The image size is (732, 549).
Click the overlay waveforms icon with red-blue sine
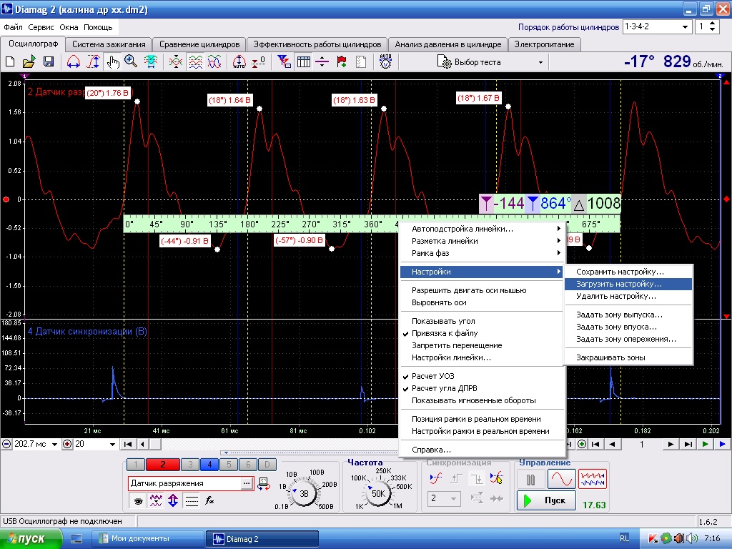point(214,61)
